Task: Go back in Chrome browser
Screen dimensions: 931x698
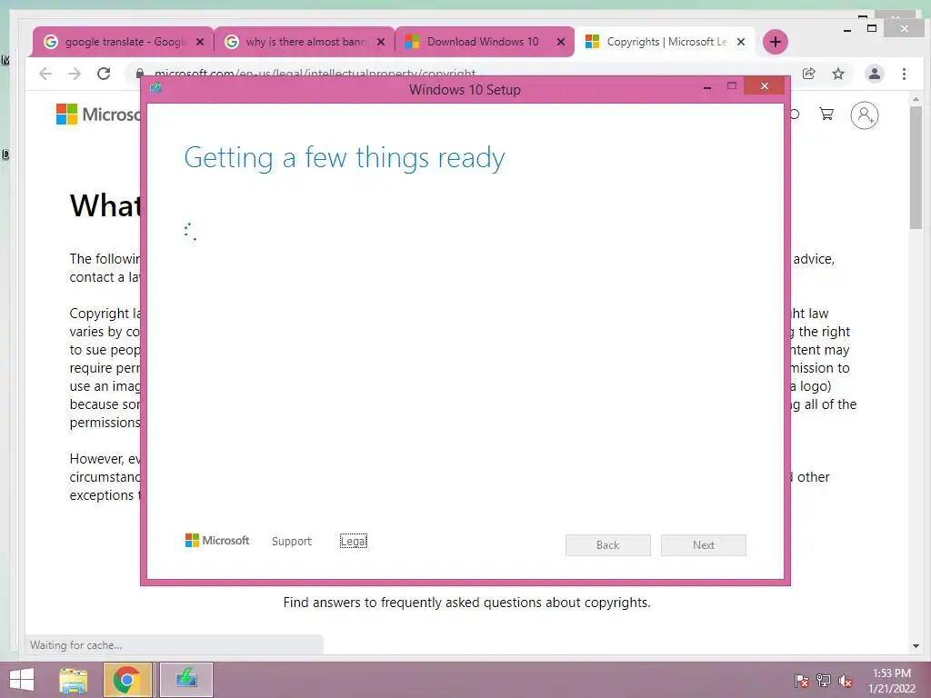Action: [x=45, y=74]
